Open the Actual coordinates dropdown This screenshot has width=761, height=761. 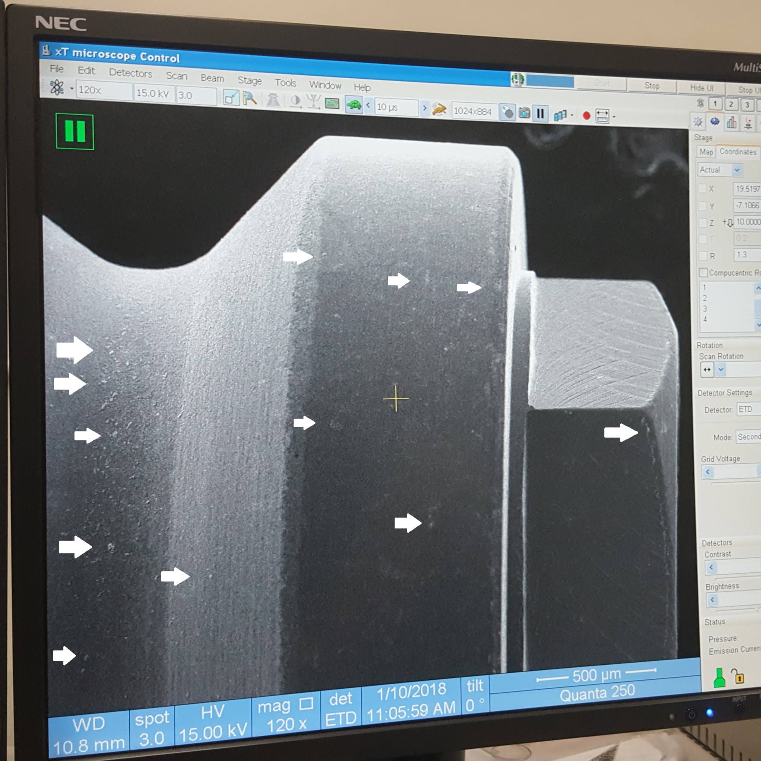pyautogui.click(x=737, y=170)
